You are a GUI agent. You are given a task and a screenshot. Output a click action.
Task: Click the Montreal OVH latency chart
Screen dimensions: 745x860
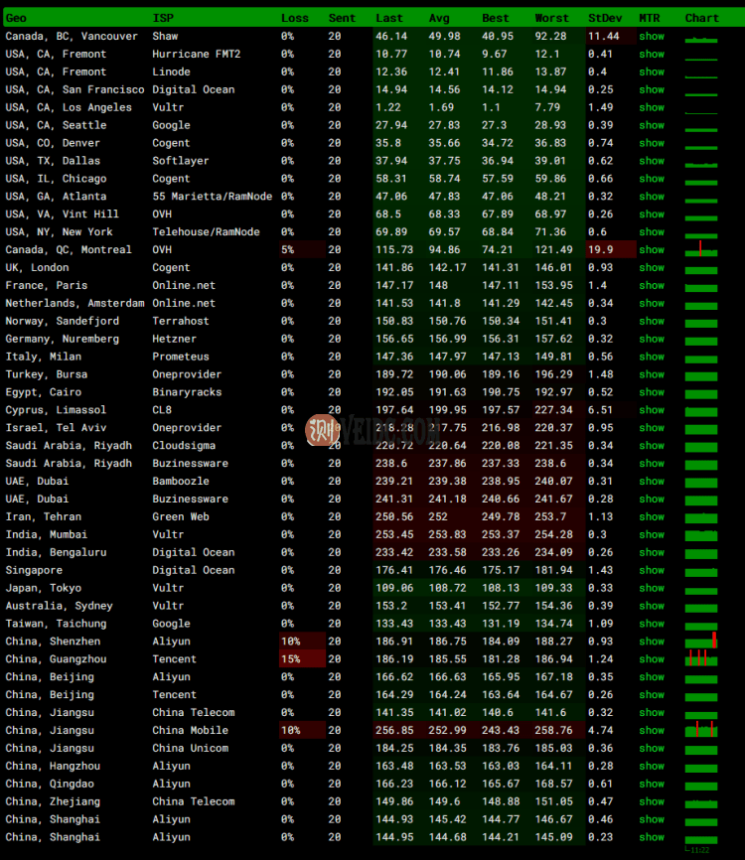tap(701, 249)
